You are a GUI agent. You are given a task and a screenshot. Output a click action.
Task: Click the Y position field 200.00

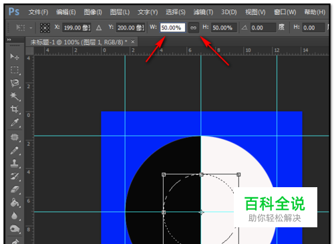pyautogui.click(x=130, y=28)
